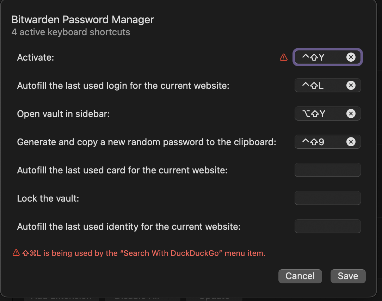The image size is (382, 301).
Task: Click the warning triangle beside the Activate shortcut
Action: [x=284, y=57]
